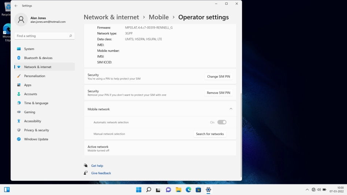Select Time & language in sidebar
This screenshot has height=195, width=347.
[36, 103]
